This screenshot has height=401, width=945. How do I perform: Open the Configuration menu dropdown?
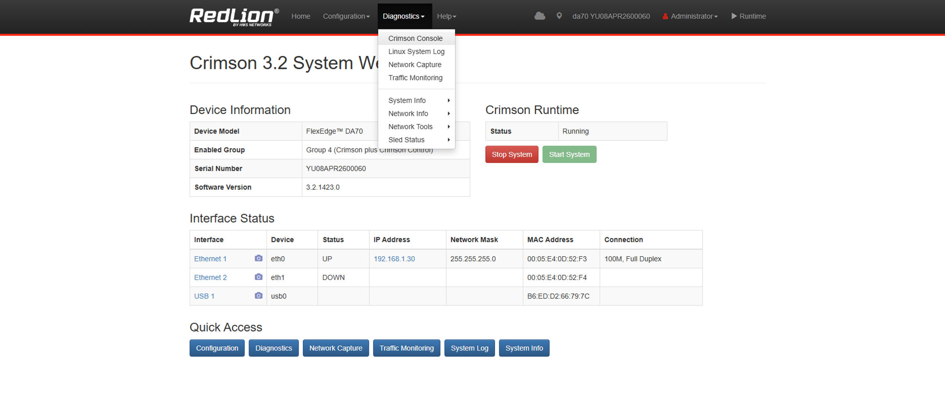[x=346, y=16]
